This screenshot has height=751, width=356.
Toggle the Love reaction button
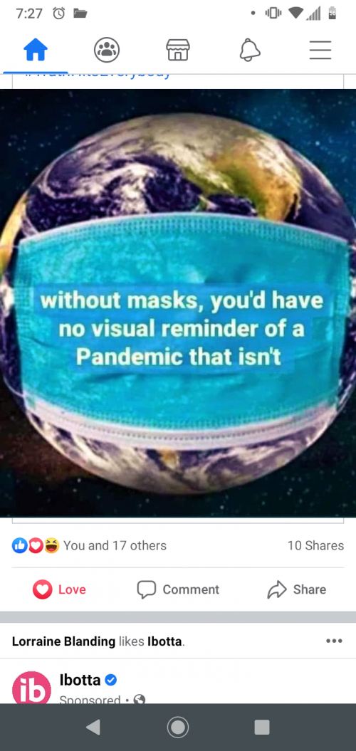[59, 589]
